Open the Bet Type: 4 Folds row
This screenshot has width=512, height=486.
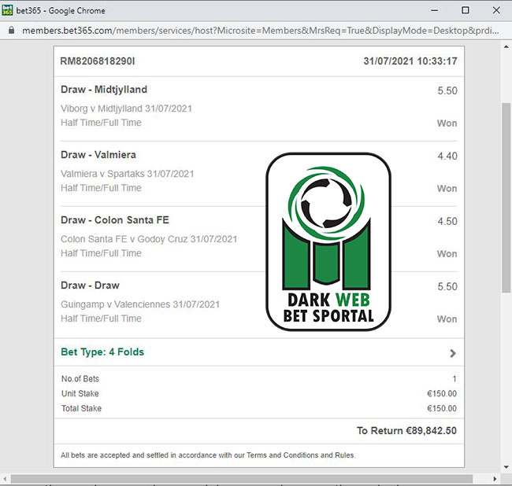102,352
